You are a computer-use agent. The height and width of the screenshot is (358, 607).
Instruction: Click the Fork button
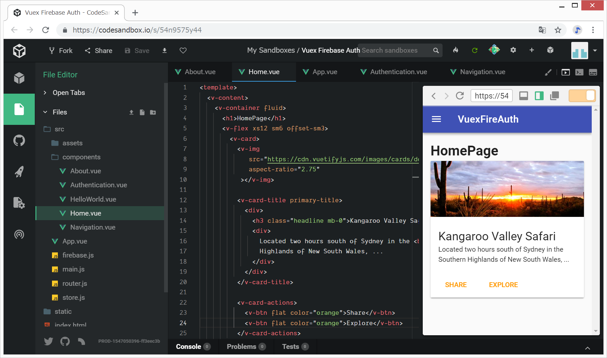tap(61, 50)
